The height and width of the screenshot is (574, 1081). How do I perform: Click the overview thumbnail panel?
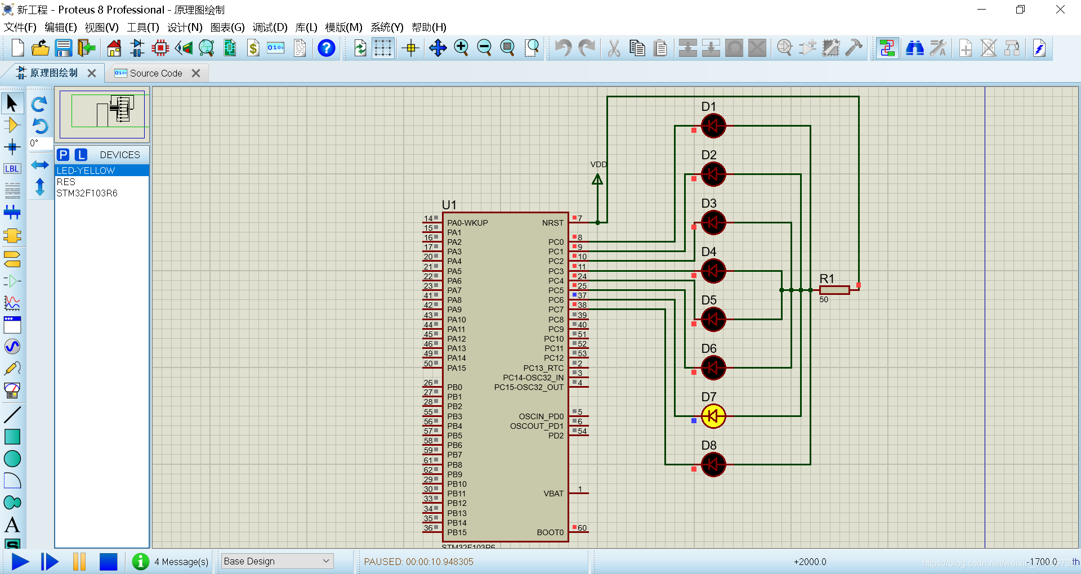(102, 114)
